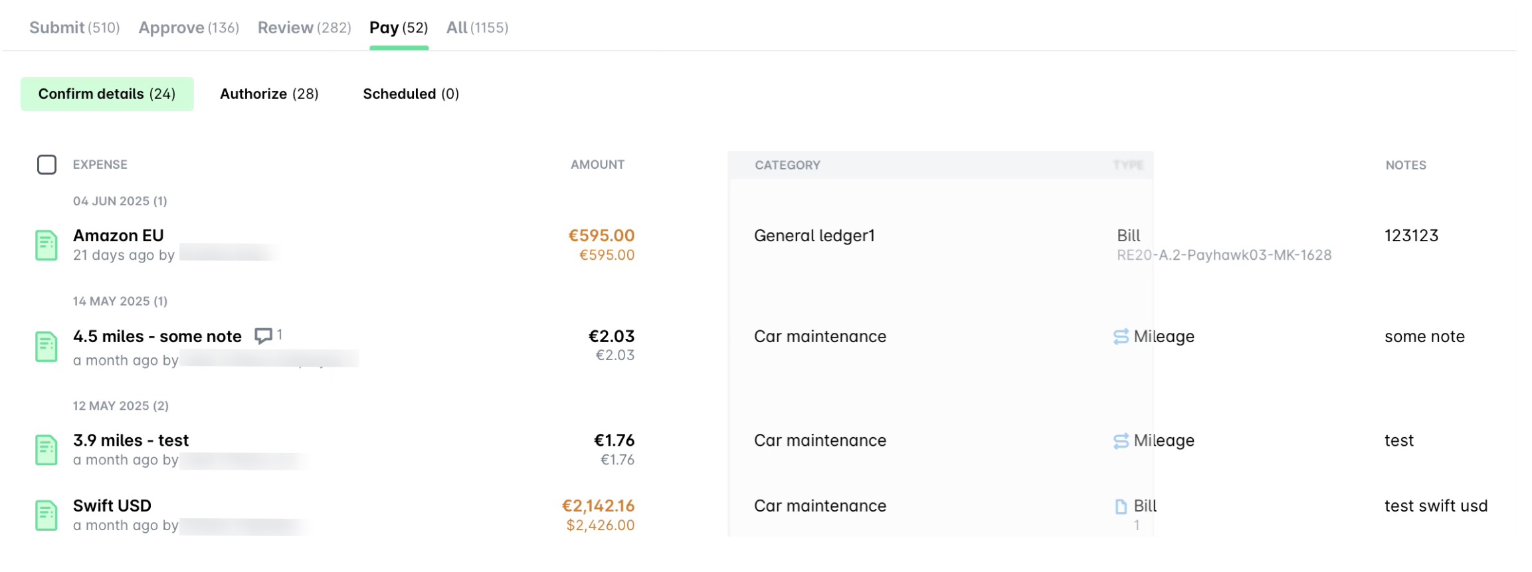Click the 14 MAY 2025 date group

coord(120,302)
